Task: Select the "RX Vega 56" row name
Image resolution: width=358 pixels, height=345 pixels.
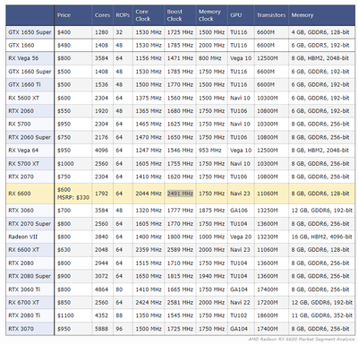Action: pyautogui.click(x=23, y=58)
